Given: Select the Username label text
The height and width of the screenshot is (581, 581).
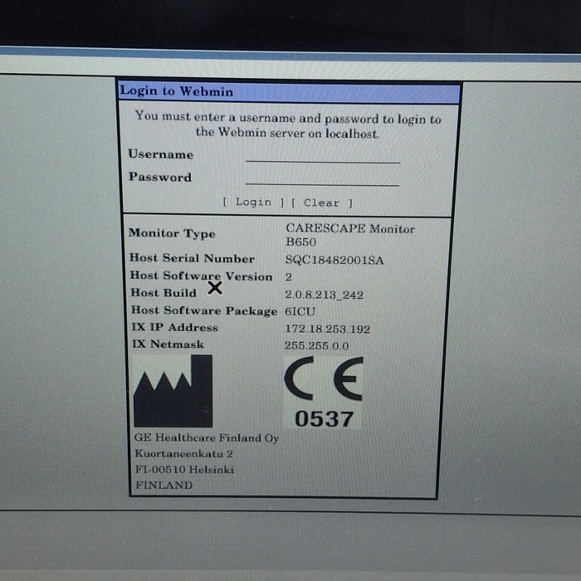Looking at the screenshot, I should (161, 154).
